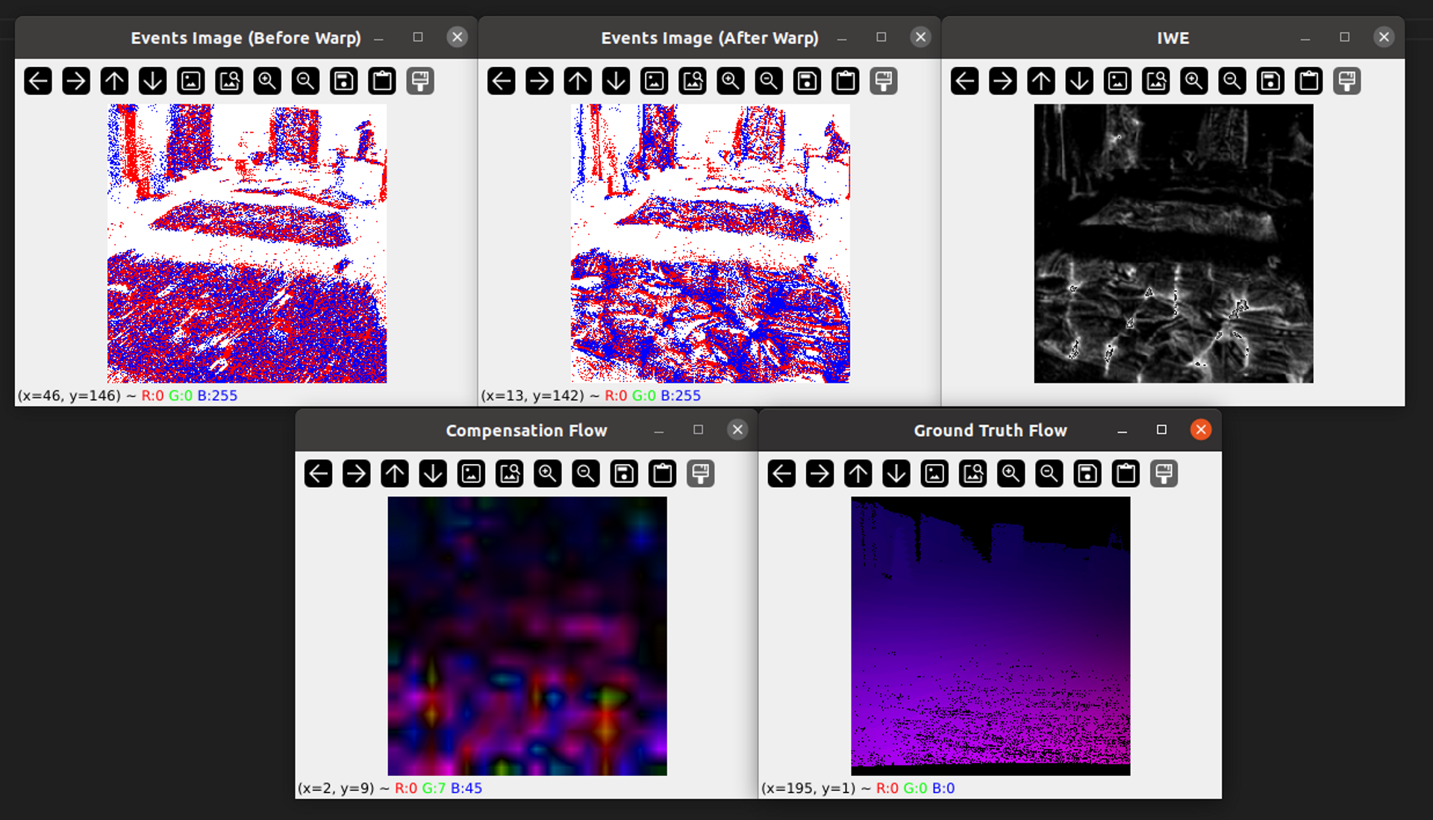Screen dimensions: 1433x820
Task: Zoom in on the IWE image
Action: click(1194, 81)
